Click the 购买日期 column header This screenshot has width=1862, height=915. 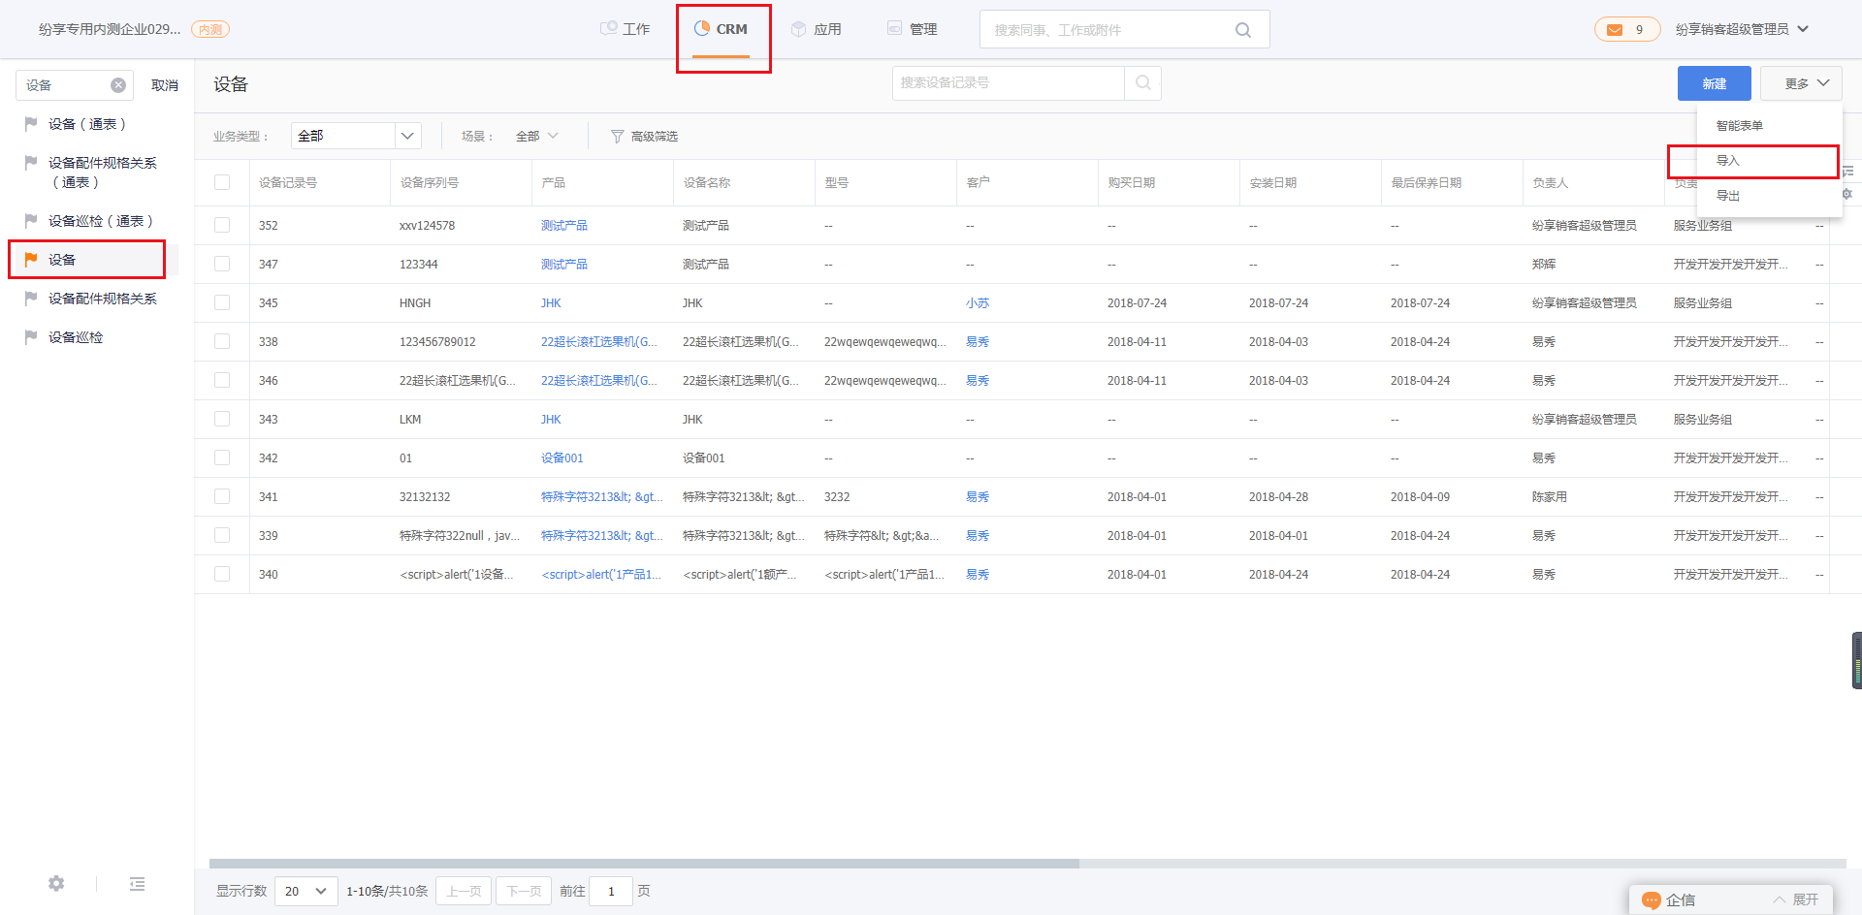click(1132, 182)
